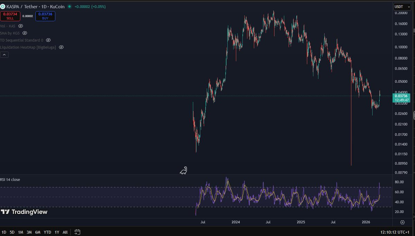
Task: Click the 0.03734 SELL button
Action: 10,16
